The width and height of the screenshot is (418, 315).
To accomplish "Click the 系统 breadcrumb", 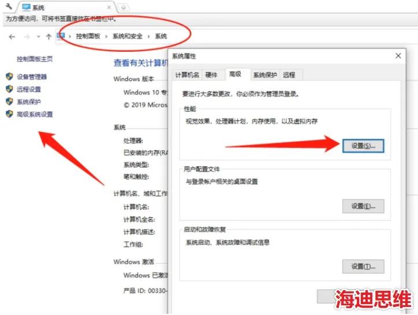I will tap(161, 36).
